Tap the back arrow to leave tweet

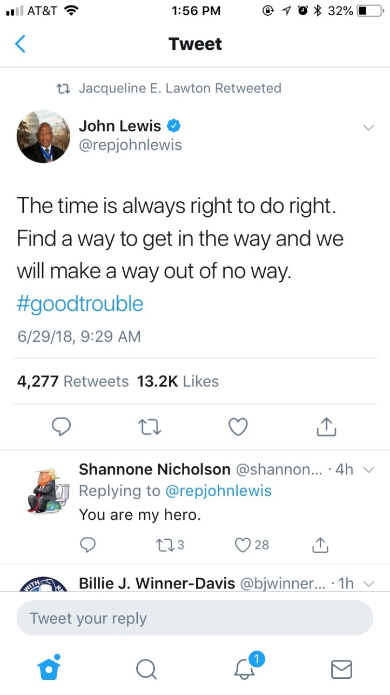[x=20, y=44]
